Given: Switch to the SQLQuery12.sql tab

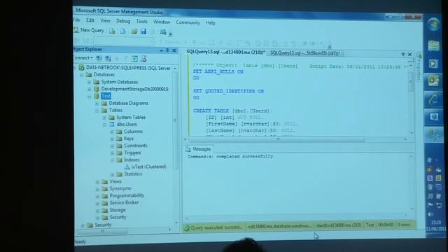Looking at the screenshot, I should tap(304, 53).
